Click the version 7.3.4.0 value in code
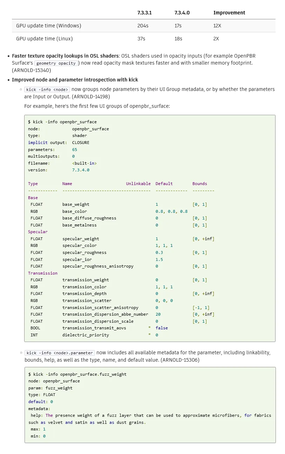The height and width of the screenshot is (454, 285). (81, 170)
